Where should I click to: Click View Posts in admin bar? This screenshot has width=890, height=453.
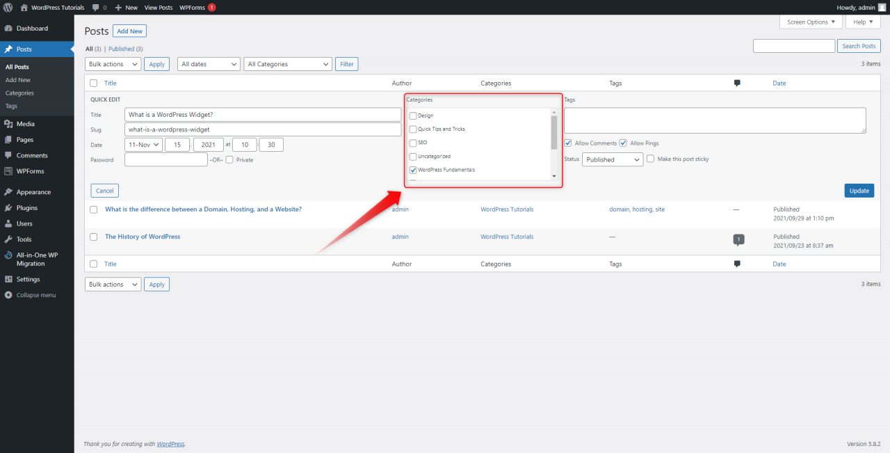[x=159, y=8]
